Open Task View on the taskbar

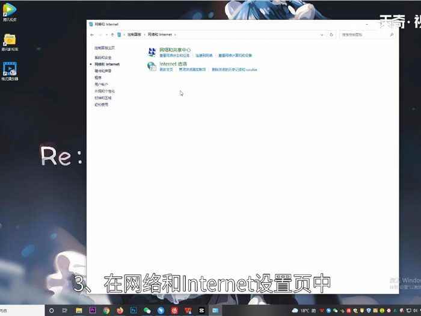coord(65,311)
